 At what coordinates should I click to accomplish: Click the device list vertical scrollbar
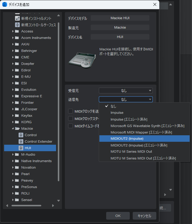[58, 100]
